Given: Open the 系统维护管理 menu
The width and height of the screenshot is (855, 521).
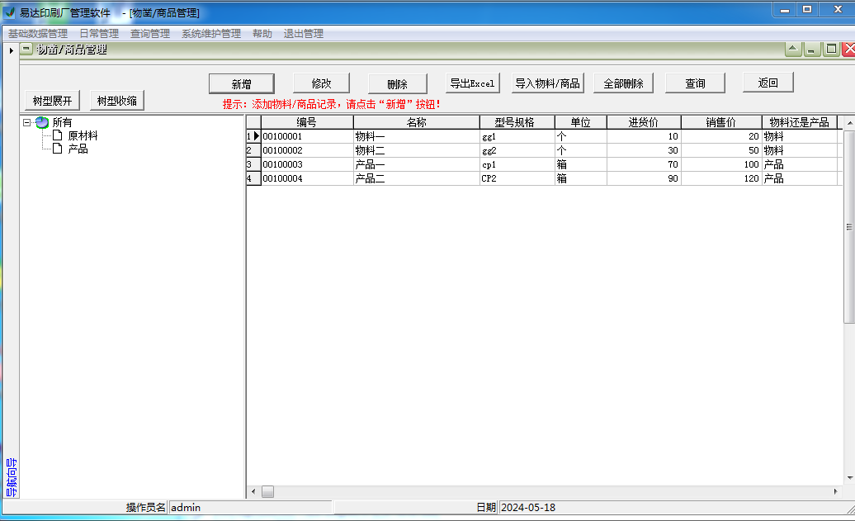Looking at the screenshot, I should coord(211,34).
